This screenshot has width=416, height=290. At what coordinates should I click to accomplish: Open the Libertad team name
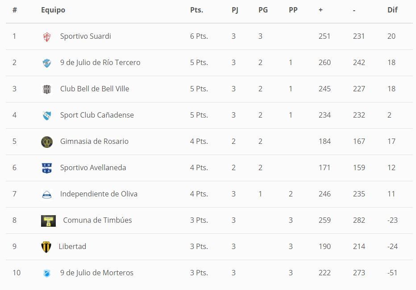(72, 246)
